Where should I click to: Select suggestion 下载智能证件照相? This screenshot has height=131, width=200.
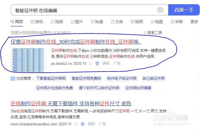[51, 78]
